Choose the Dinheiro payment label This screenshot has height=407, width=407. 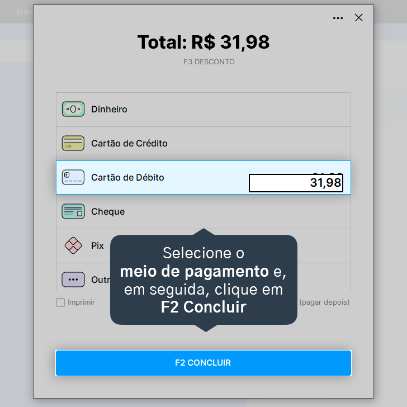pos(109,109)
